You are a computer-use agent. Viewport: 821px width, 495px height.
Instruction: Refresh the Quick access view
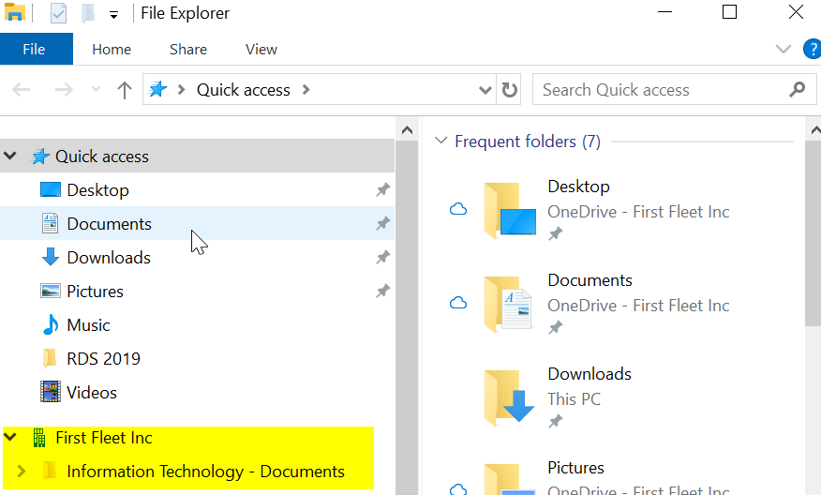[x=510, y=90]
